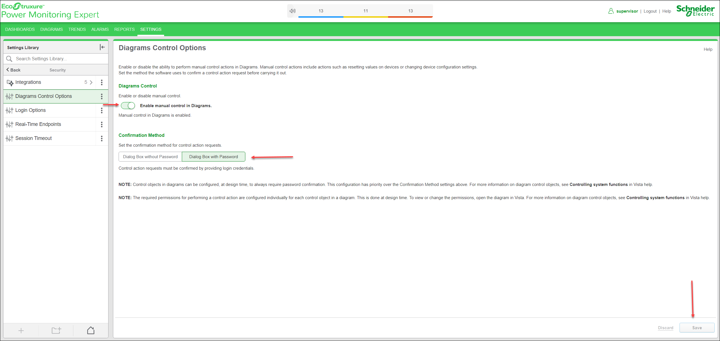The height and width of the screenshot is (341, 720).
Task: Click the alarm speaker icon in the header
Action: [292, 11]
